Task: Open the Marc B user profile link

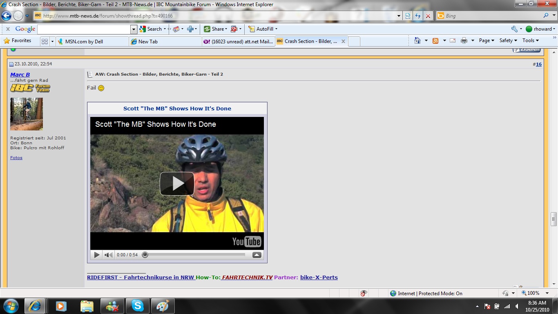Action: [x=20, y=74]
